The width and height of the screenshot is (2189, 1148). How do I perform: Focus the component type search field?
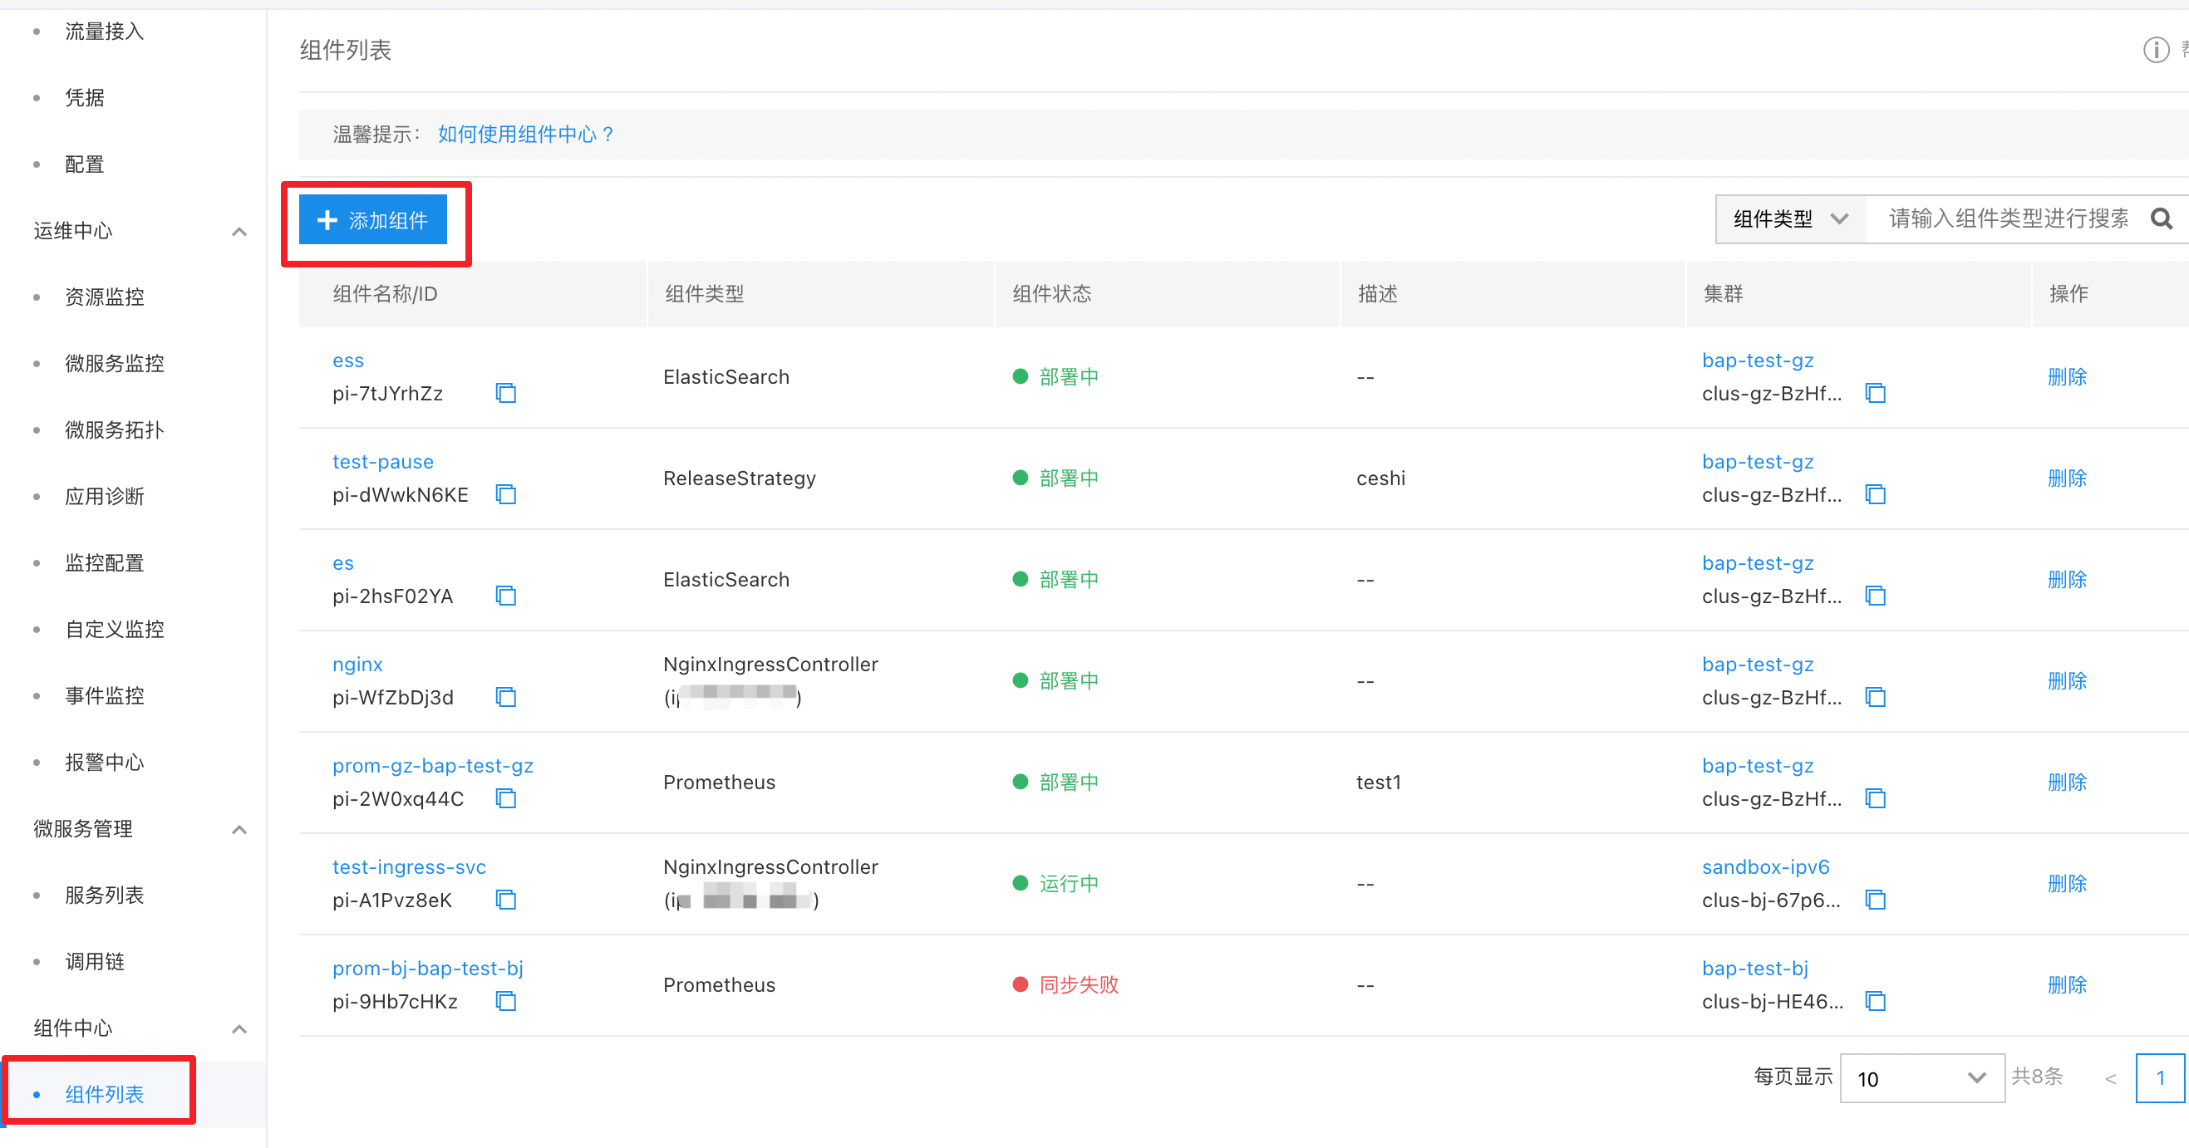tap(2009, 219)
